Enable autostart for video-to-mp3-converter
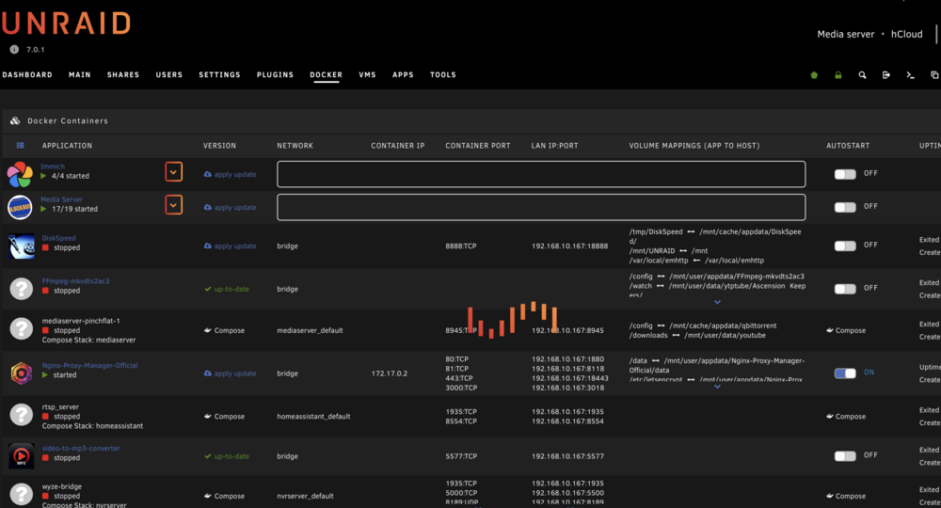The height and width of the screenshot is (508, 941). pyautogui.click(x=845, y=456)
